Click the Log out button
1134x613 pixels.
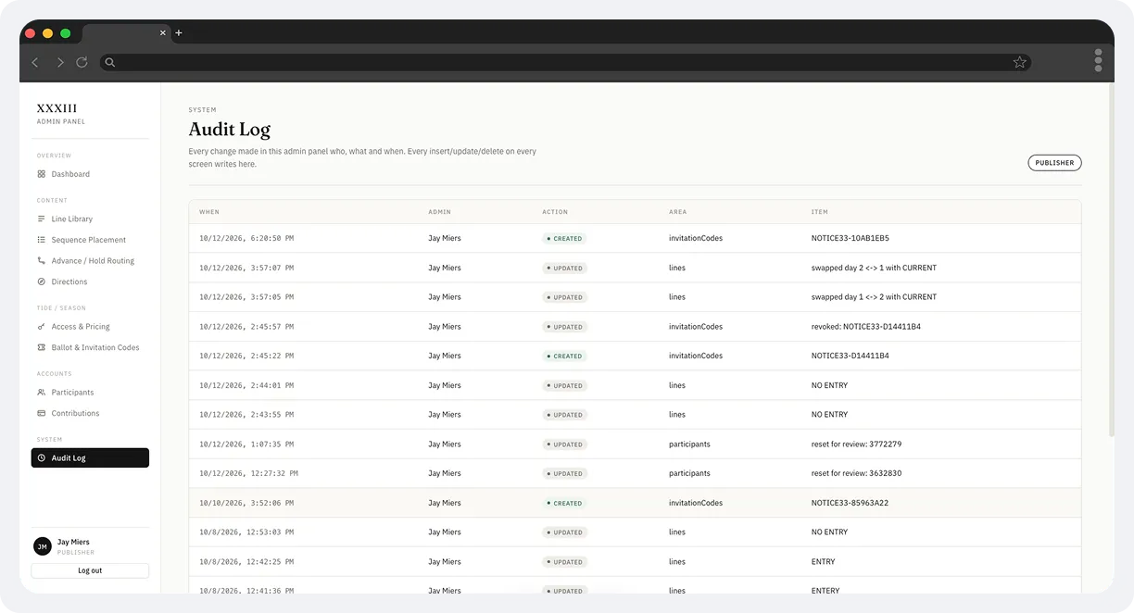[x=90, y=570]
